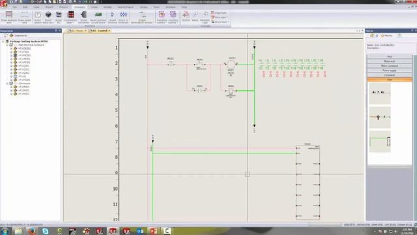Select the third macro thumbnail with green wire
Screen dimensions: 417x235
379,142
